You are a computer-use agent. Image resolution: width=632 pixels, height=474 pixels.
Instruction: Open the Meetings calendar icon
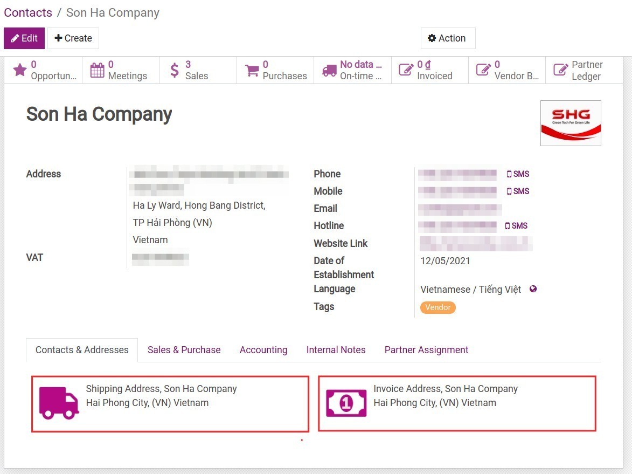point(98,69)
